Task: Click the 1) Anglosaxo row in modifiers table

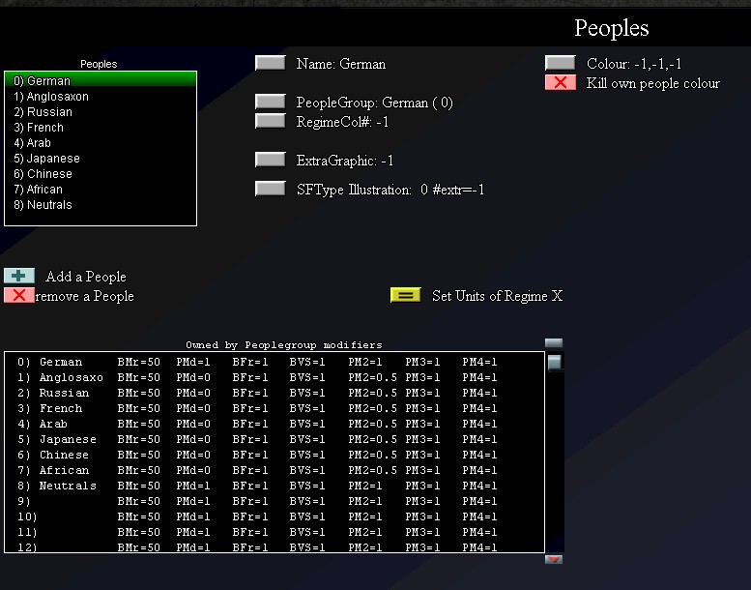Action: (x=274, y=377)
